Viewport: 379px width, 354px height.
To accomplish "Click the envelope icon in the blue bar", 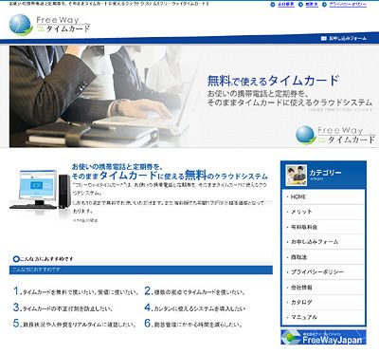I will [323, 38].
